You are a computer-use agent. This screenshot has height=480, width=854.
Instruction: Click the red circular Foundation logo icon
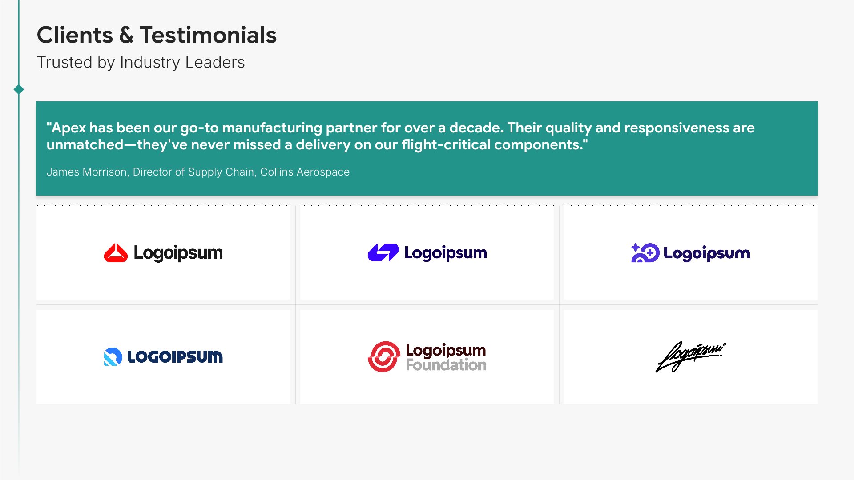pyautogui.click(x=384, y=356)
